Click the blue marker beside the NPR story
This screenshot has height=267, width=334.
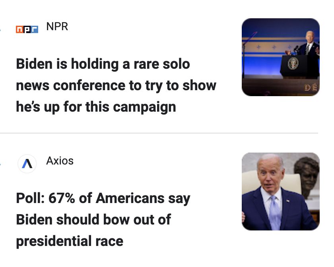[x=1, y=30]
